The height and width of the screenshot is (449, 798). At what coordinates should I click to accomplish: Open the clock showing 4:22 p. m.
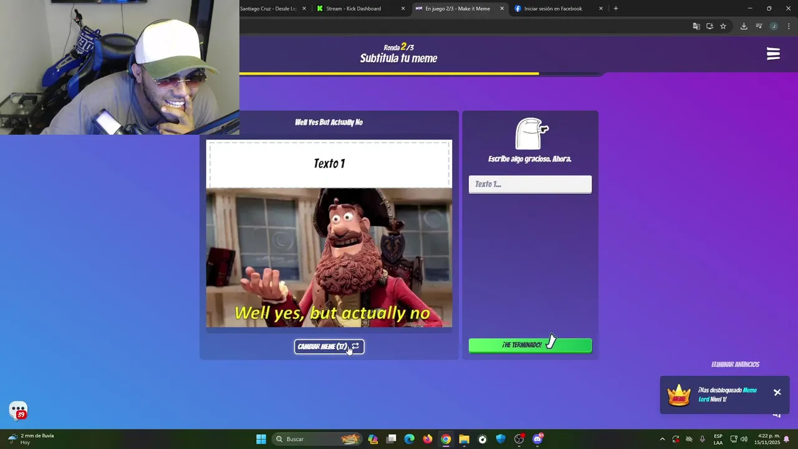(767, 439)
